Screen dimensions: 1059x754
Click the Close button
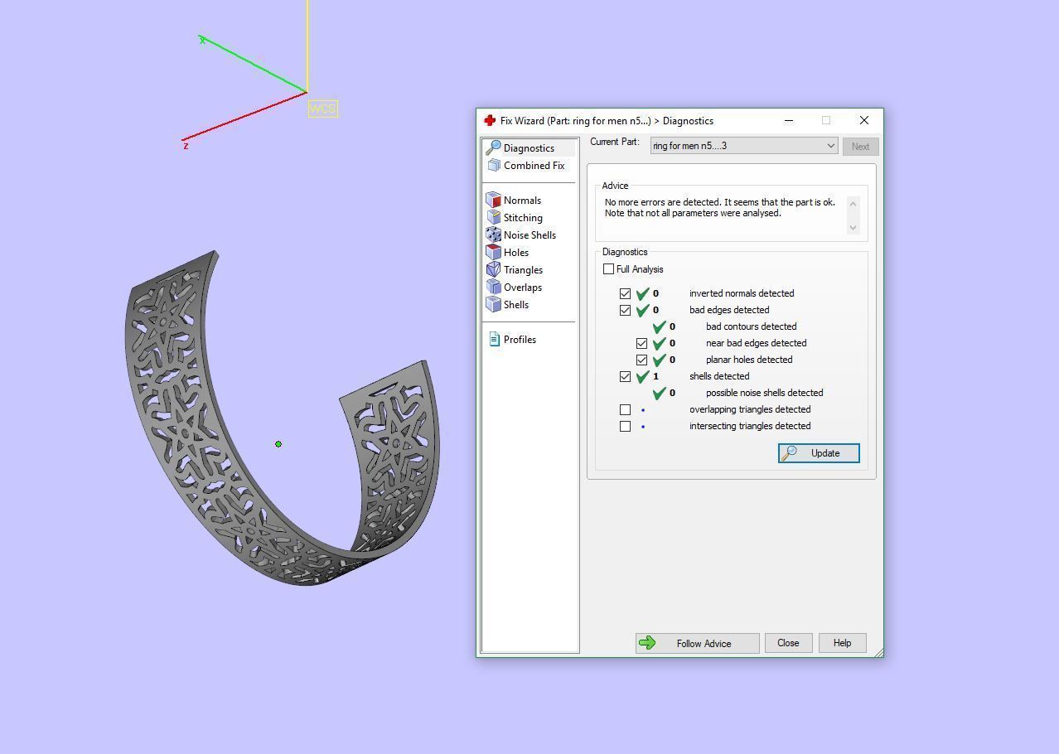click(788, 643)
